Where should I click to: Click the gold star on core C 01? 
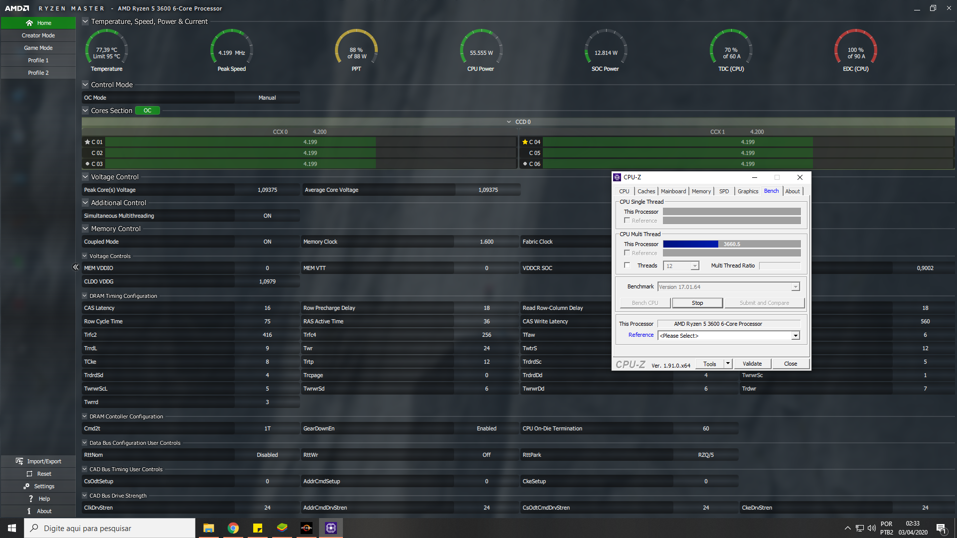click(87, 142)
